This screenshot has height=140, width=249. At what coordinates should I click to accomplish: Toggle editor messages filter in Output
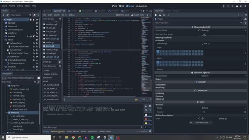(148, 127)
